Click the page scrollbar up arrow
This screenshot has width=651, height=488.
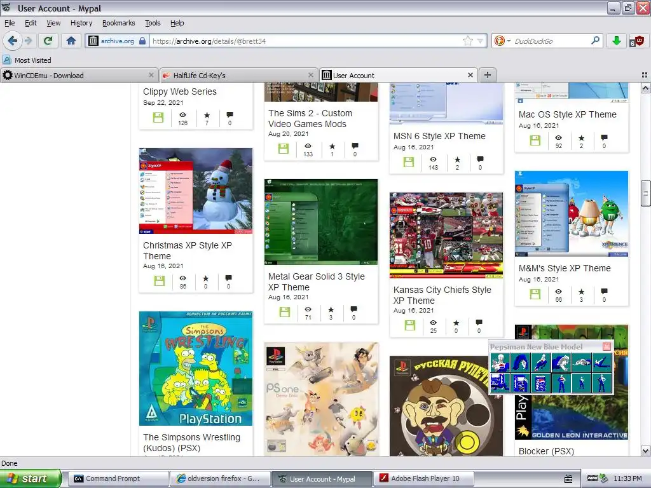coord(646,88)
